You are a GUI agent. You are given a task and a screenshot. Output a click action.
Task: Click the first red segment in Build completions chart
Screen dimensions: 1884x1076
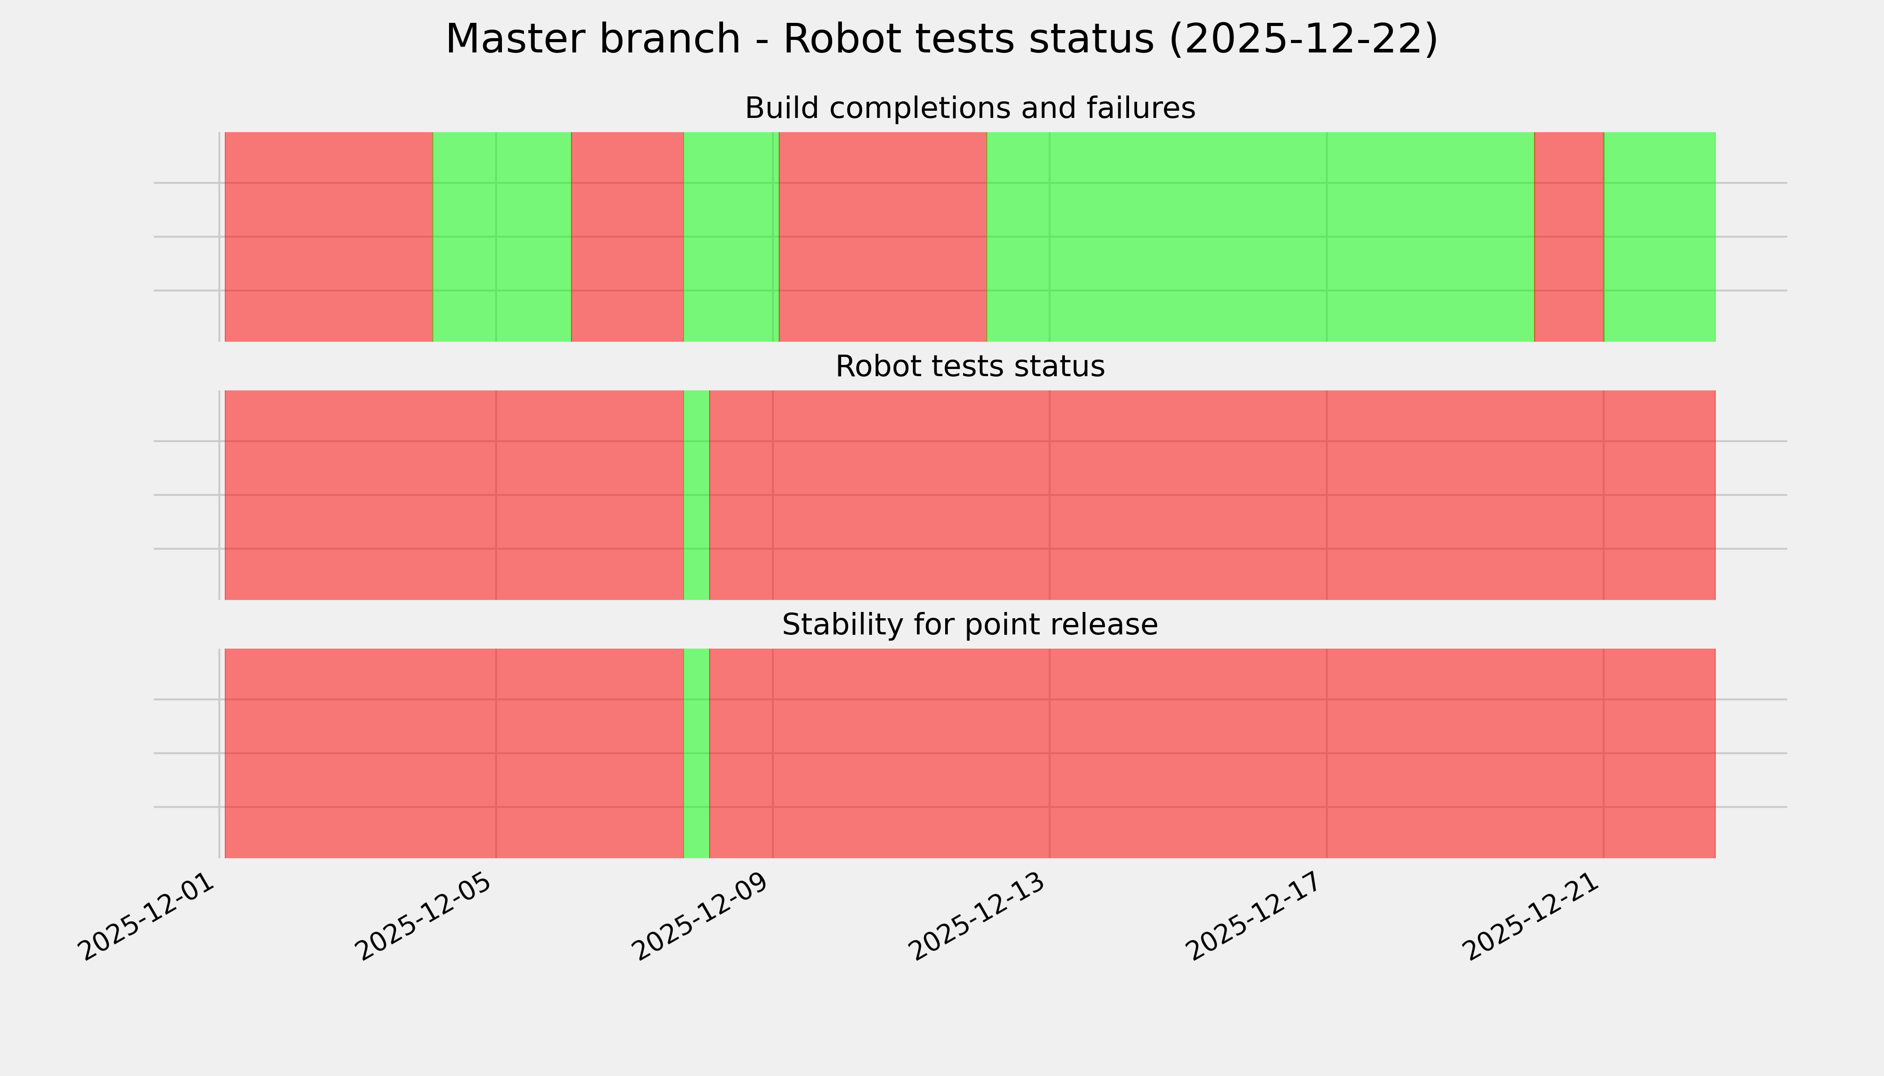(328, 236)
